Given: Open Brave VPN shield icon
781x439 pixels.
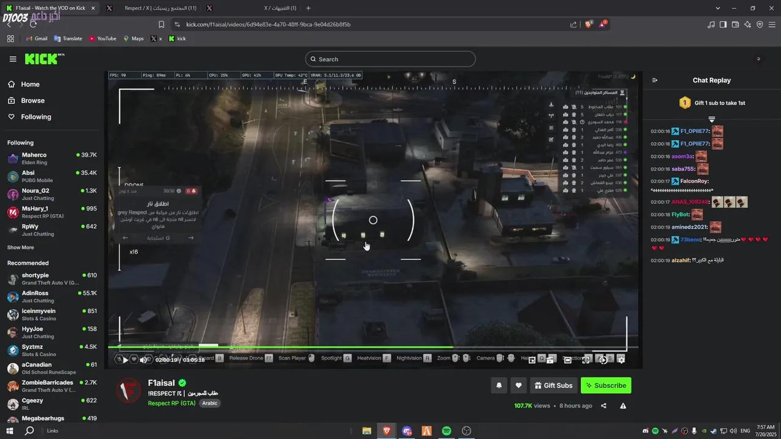Looking at the screenshot, I should (760, 24).
